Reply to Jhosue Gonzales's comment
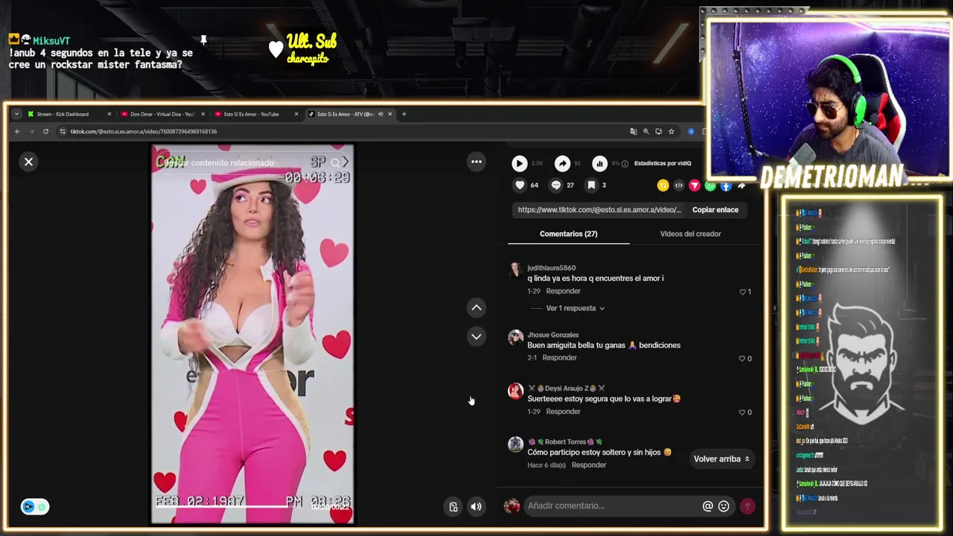The width and height of the screenshot is (953, 536). [559, 358]
